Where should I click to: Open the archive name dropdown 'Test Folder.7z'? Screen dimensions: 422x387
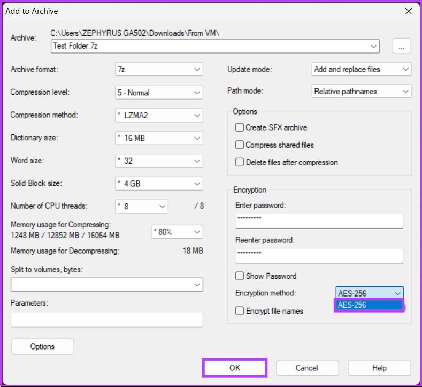coord(215,46)
